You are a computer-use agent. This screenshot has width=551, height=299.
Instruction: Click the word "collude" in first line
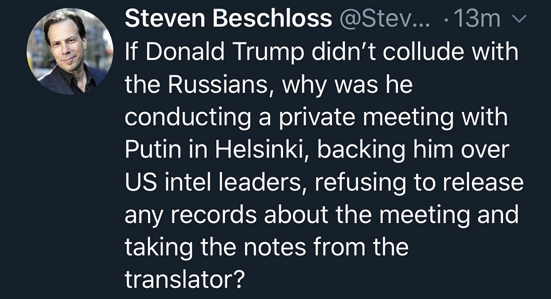point(409,53)
